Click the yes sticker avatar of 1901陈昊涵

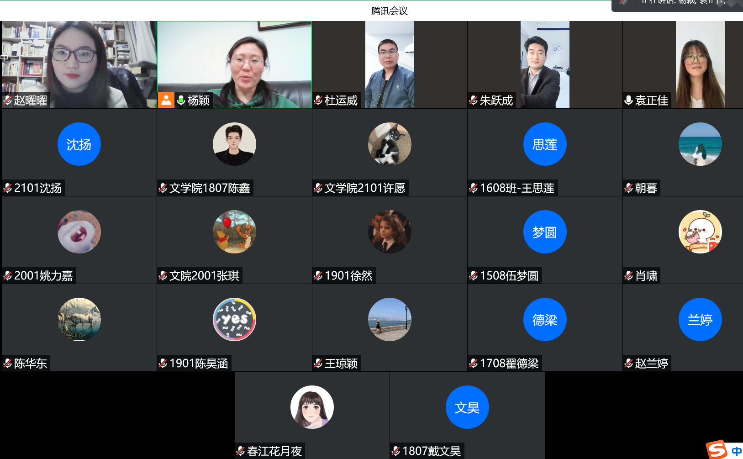[x=234, y=320]
